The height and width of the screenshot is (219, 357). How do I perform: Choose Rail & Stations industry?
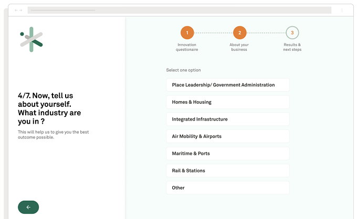(x=228, y=171)
